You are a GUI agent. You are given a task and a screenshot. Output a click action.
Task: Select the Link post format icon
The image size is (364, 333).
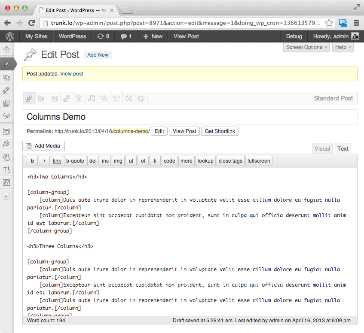67,98
